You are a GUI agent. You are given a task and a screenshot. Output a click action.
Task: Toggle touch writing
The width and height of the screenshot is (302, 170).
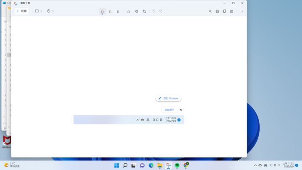(x=136, y=11)
